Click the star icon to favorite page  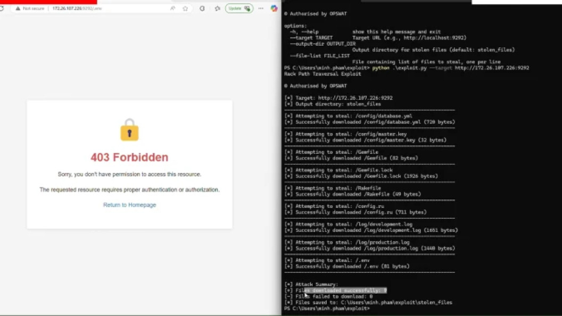coord(185,9)
